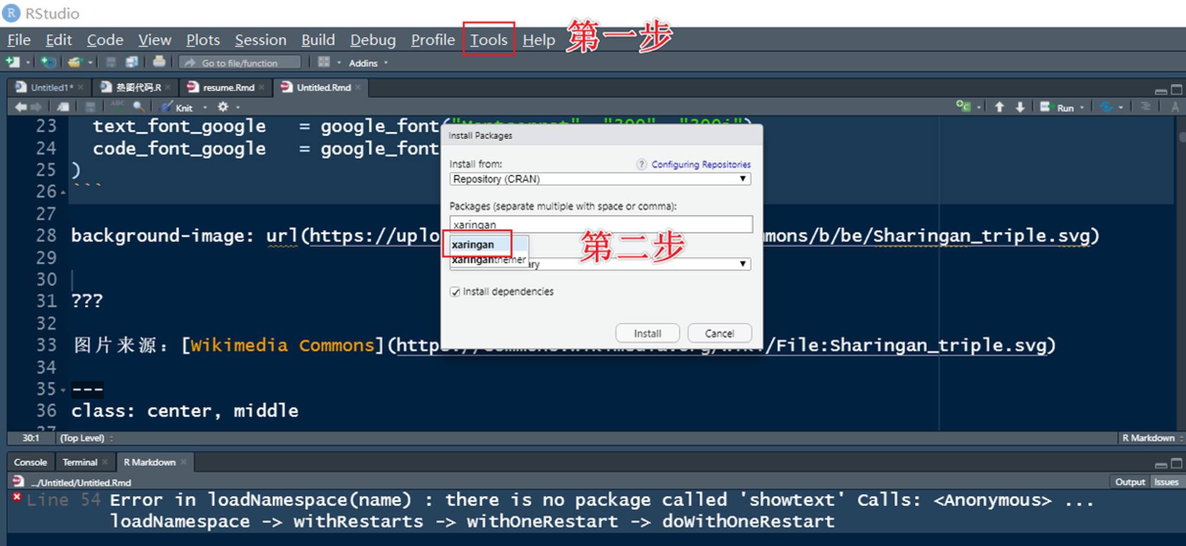The image size is (1186, 546).
Task: Open the Install from Repository (CRAN) dropdown
Action: click(600, 179)
